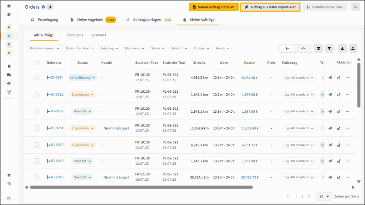The image size is (365, 205).
Task: Expand the sidebar menu icon at bottom
Action: tap(9, 199)
